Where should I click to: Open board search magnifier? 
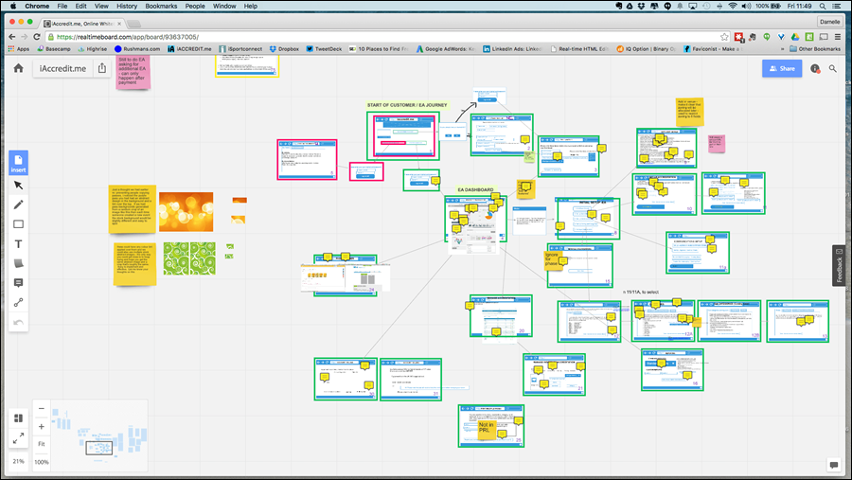[832, 68]
